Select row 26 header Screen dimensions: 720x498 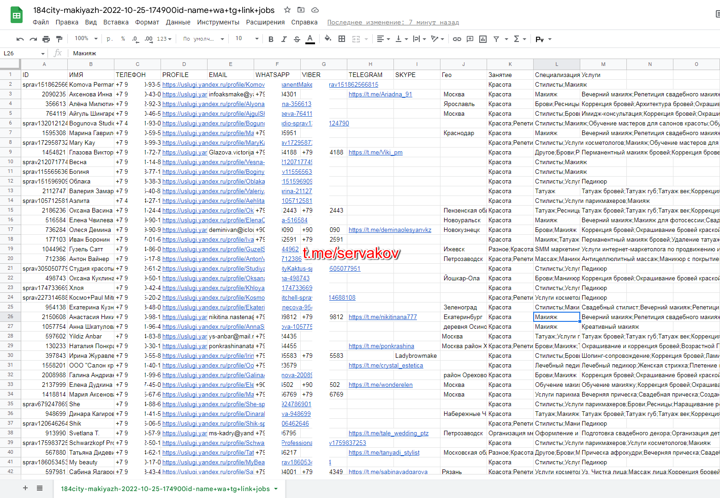[x=10, y=317]
